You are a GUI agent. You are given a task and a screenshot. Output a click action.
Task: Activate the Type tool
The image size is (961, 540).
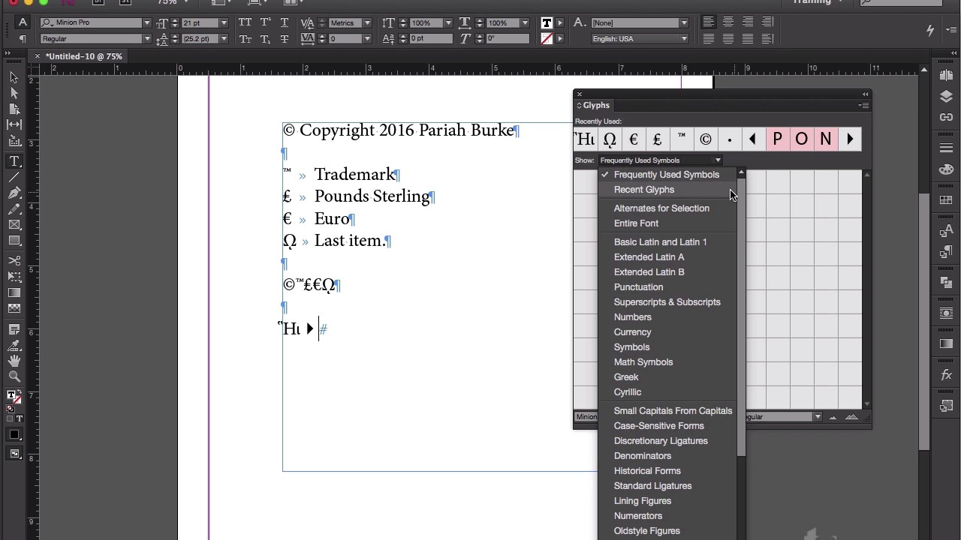(14, 161)
